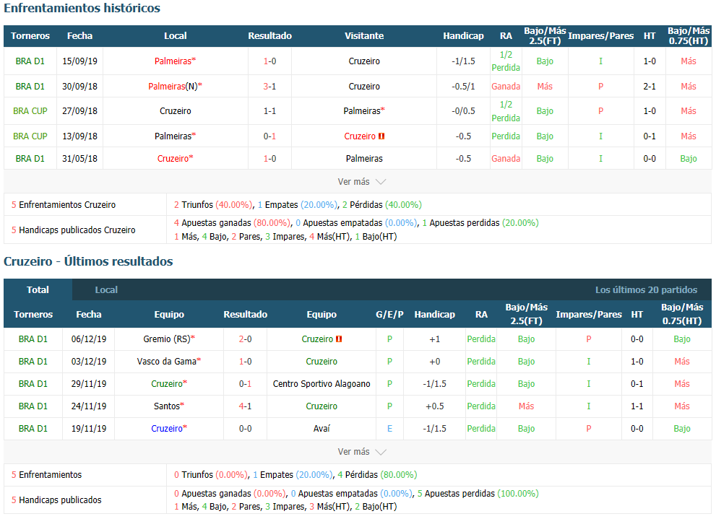Click E draw marker in Avaí row
The image size is (716, 519).
[x=389, y=428]
